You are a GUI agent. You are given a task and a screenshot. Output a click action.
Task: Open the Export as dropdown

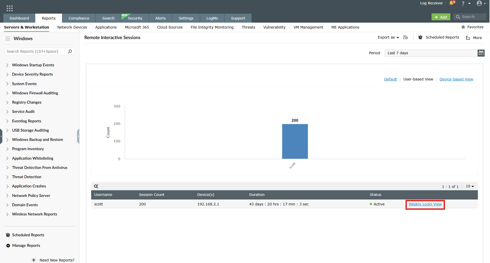point(388,38)
